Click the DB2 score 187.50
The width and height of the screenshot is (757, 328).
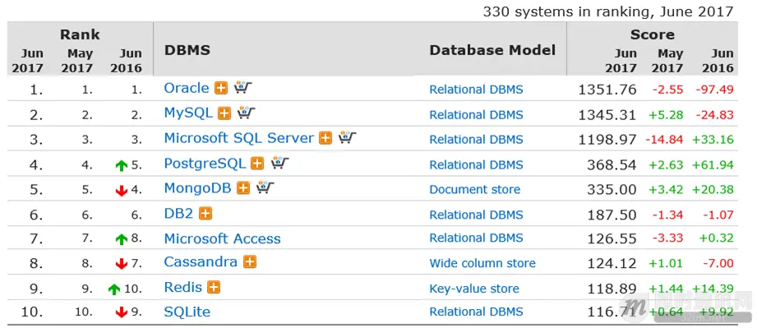tap(612, 215)
